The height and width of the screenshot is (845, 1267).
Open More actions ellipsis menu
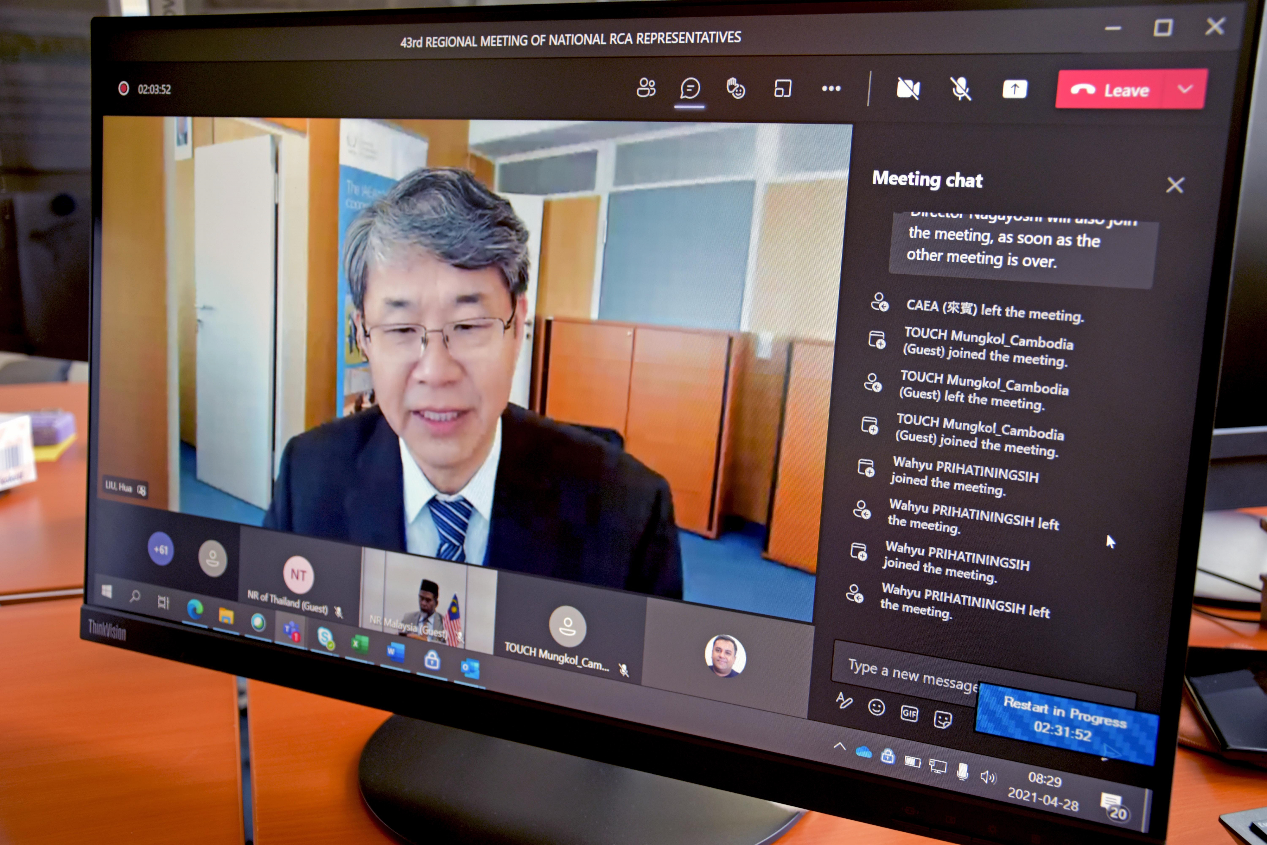pyautogui.click(x=831, y=88)
